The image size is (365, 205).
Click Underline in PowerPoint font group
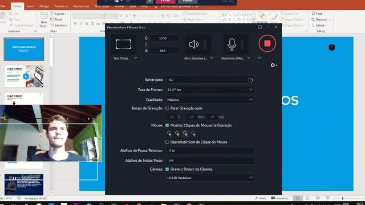[x=87, y=23]
